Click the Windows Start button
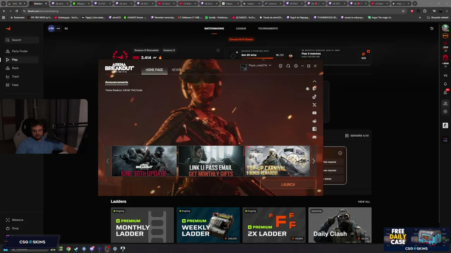The height and width of the screenshot is (253, 451). coord(6,249)
